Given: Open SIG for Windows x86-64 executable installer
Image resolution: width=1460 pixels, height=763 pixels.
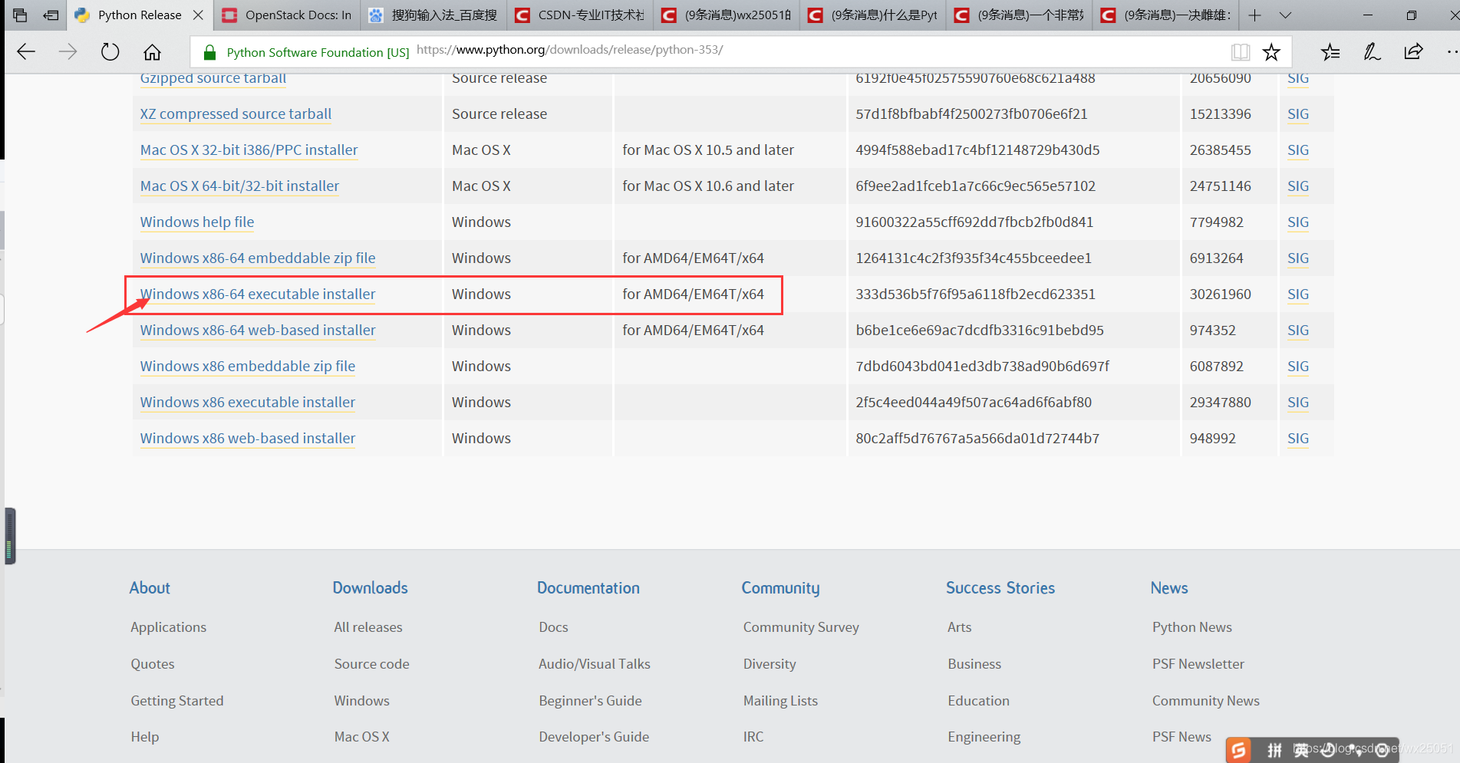Looking at the screenshot, I should coord(1298,294).
